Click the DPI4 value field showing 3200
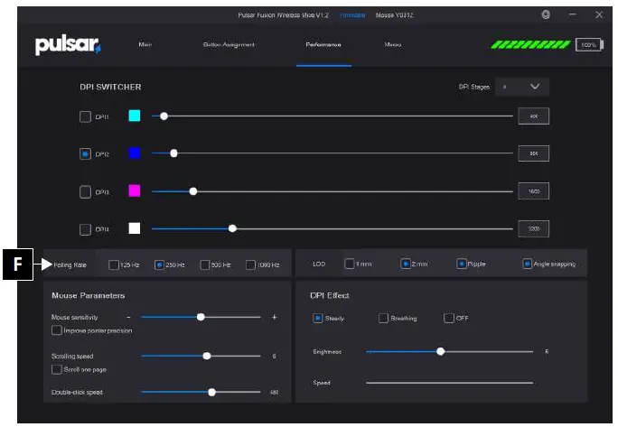The height and width of the screenshot is (427, 618). (x=534, y=228)
